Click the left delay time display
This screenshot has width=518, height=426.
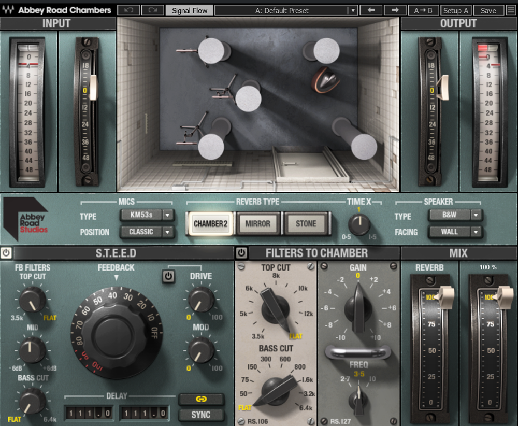coord(90,413)
